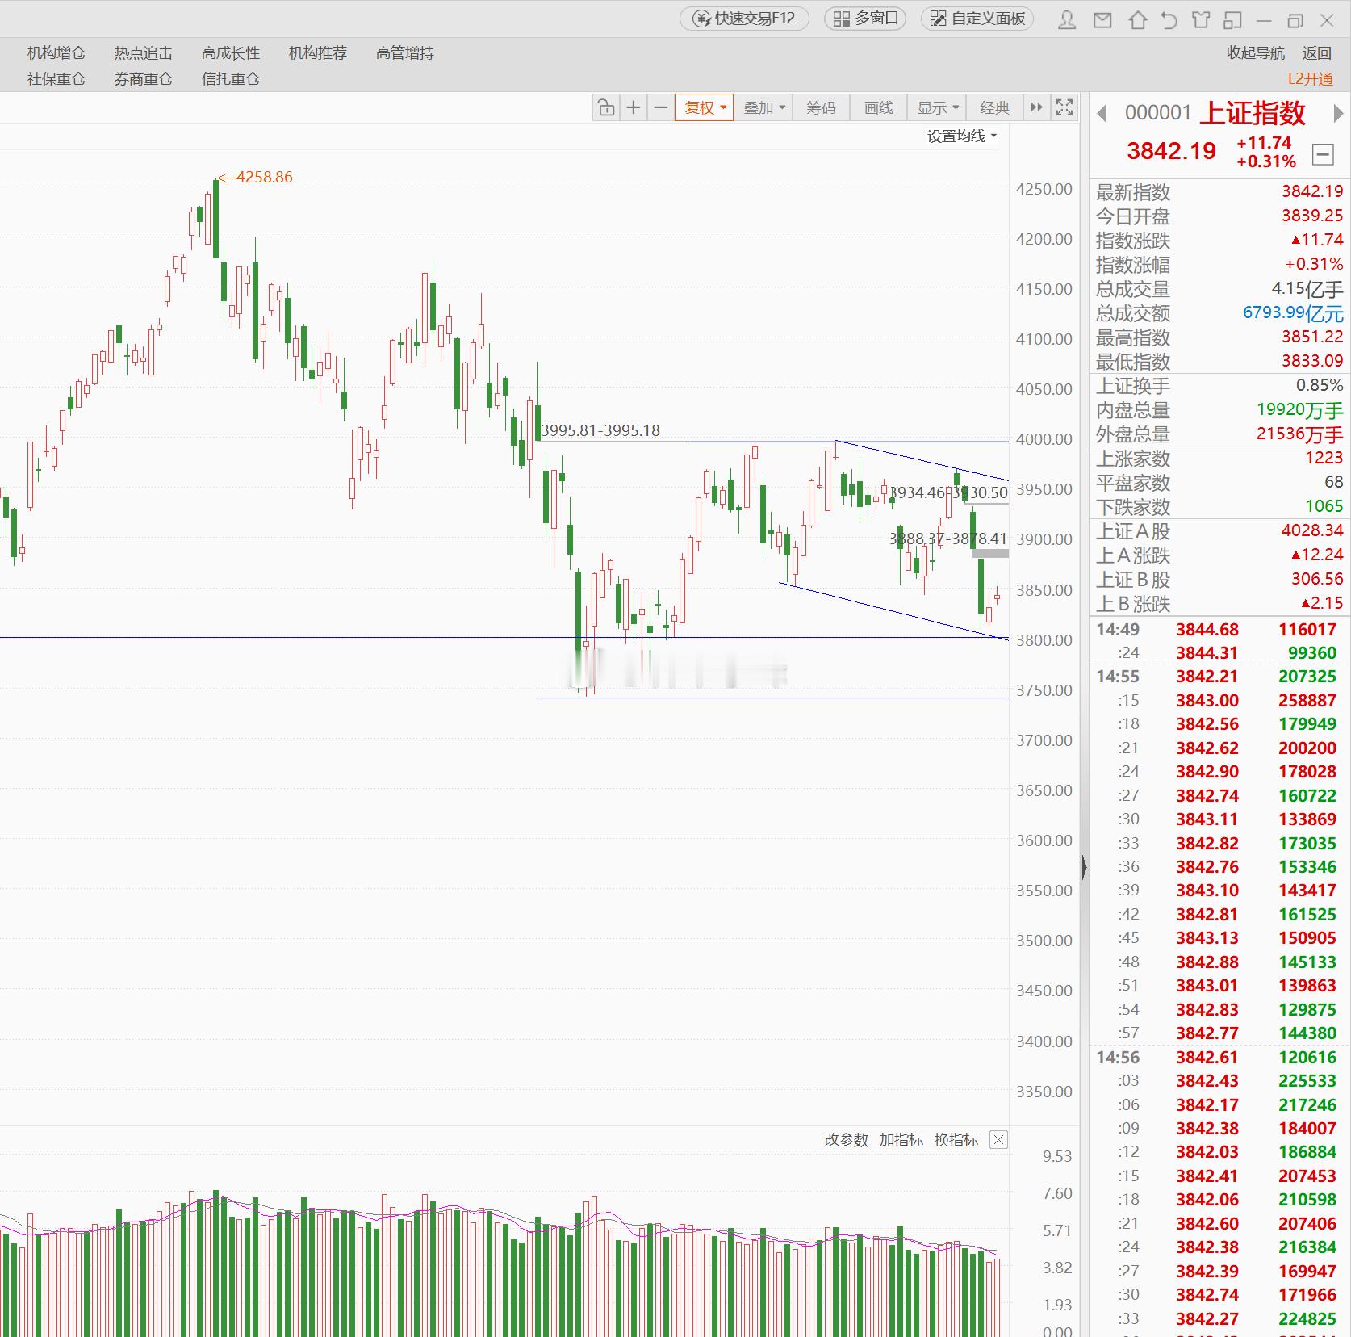Expand more toolbar options double-arrow

[1036, 107]
